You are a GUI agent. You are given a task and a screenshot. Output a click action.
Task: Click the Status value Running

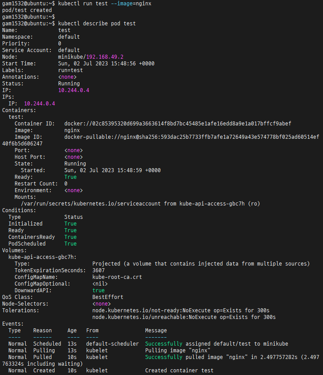[69, 84]
